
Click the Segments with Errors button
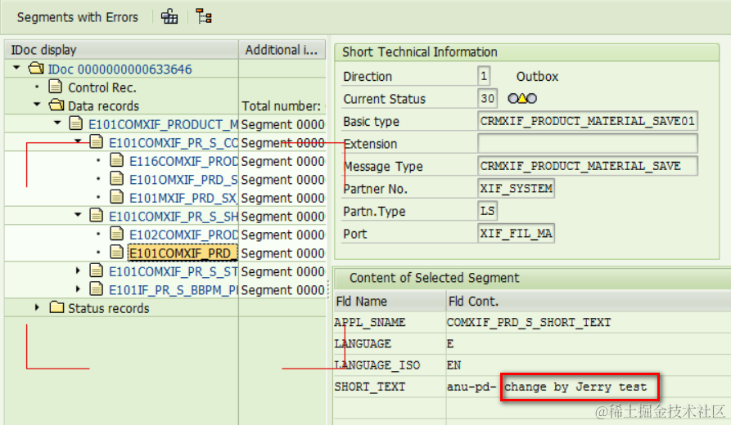[78, 17]
